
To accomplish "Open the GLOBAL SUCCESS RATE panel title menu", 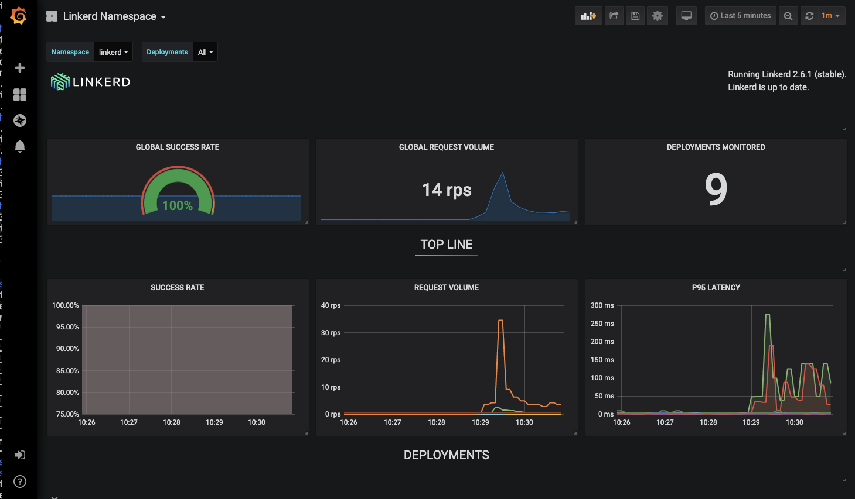I will (x=178, y=147).
